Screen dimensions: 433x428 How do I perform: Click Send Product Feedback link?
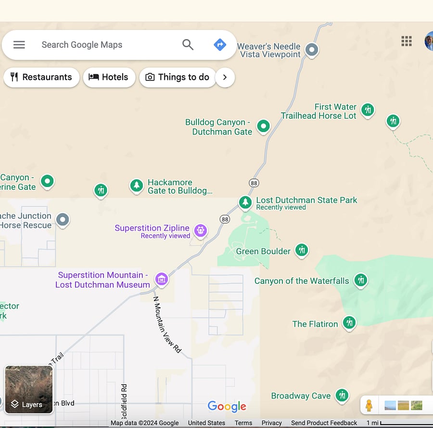point(324,423)
